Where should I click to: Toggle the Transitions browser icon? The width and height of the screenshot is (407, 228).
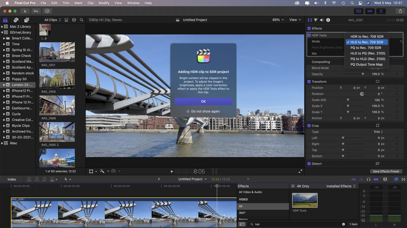tap(403, 179)
